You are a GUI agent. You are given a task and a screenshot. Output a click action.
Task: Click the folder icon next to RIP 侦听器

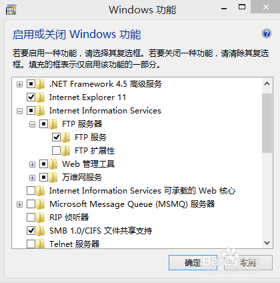(41, 218)
